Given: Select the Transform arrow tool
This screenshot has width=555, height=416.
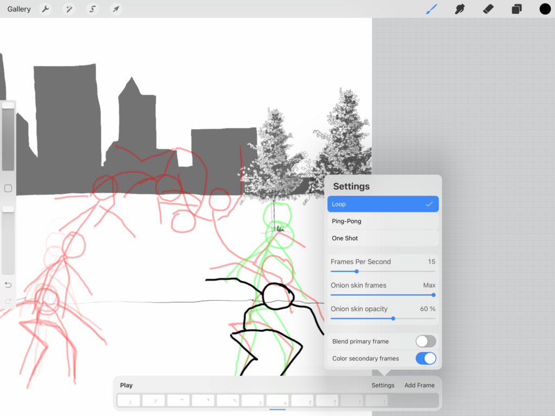Looking at the screenshot, I should pyautogui.click(x=115, y=9).
